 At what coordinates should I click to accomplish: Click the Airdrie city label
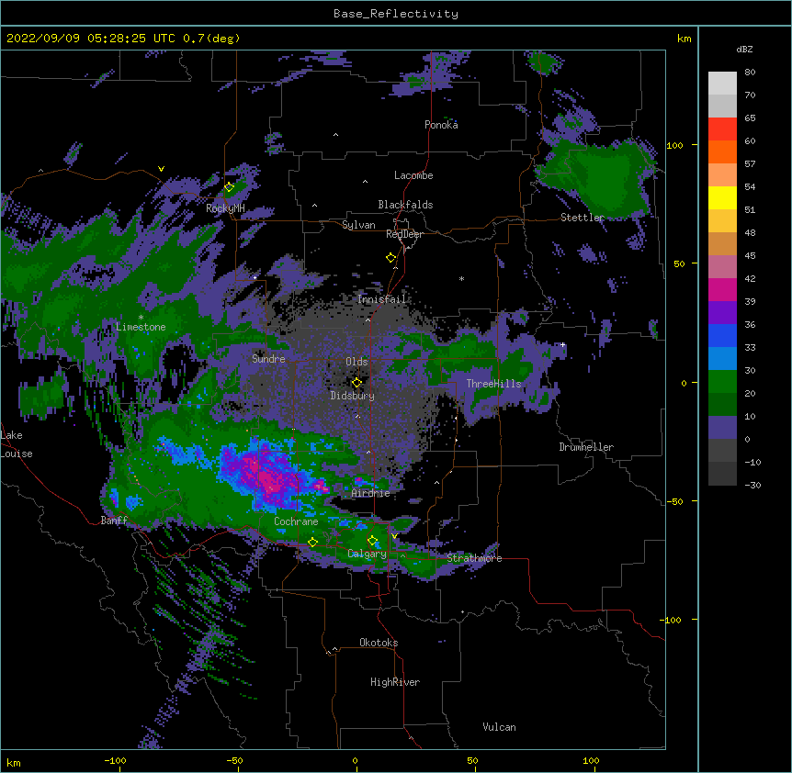click(371, 494)
